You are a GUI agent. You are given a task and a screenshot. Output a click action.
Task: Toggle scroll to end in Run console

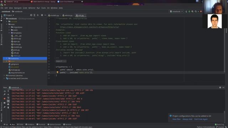[x=8, y=101]
